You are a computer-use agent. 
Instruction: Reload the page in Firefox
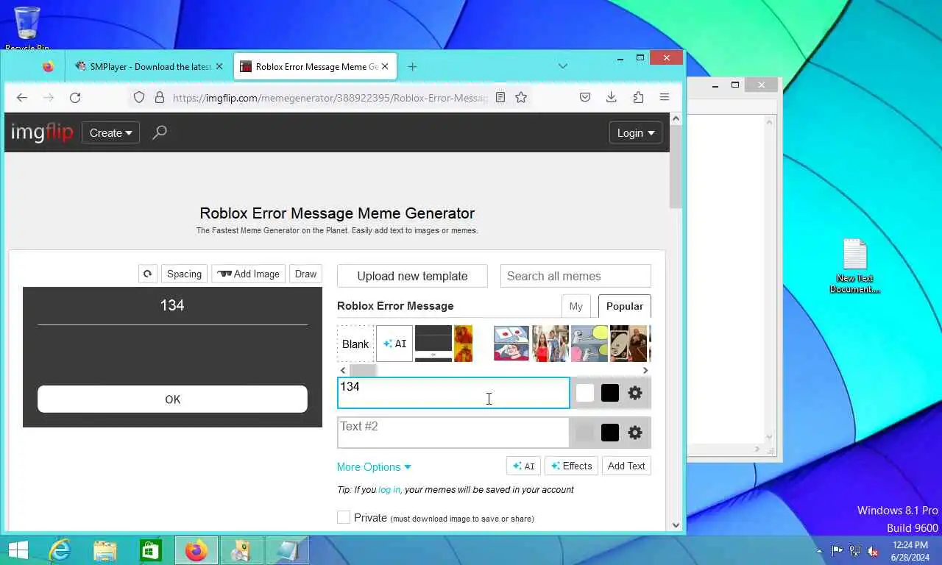(x=75, y=97)
